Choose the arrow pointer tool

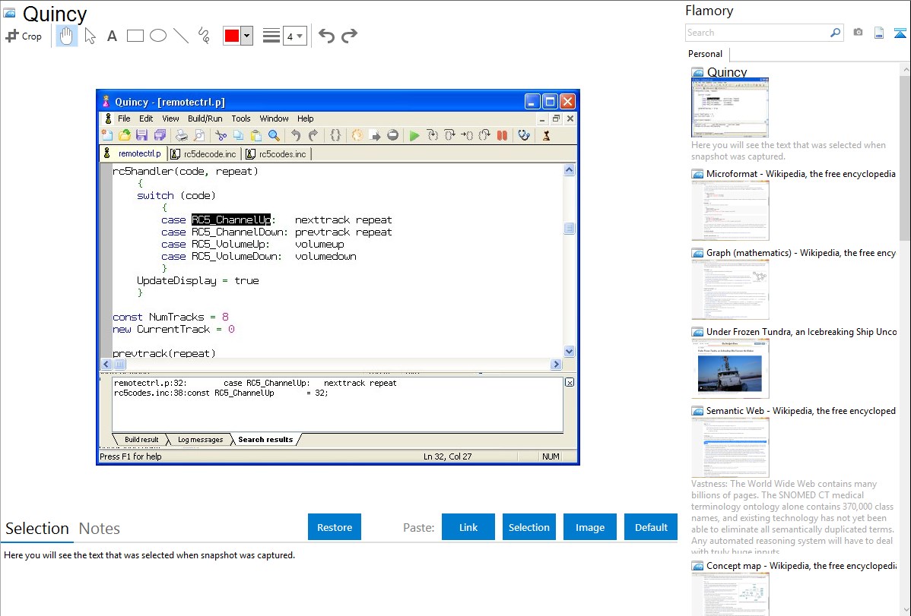point(90,36)
